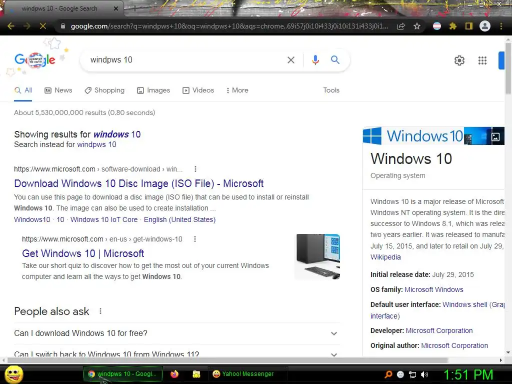Select the All results tab

23,90
